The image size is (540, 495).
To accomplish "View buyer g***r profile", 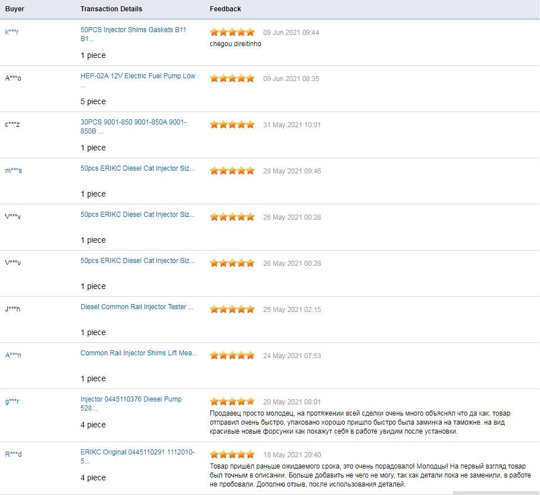I will click(12, 402).
